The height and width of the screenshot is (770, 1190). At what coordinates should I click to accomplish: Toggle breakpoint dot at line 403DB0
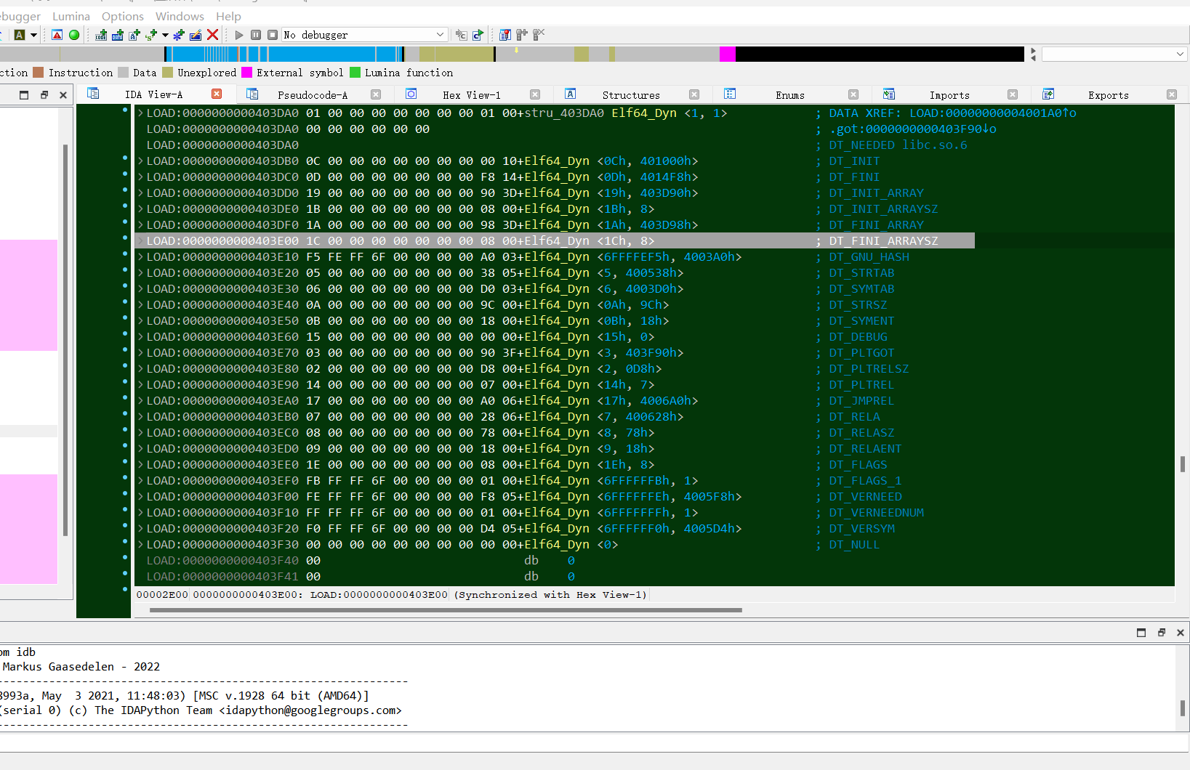coord(125,158)
